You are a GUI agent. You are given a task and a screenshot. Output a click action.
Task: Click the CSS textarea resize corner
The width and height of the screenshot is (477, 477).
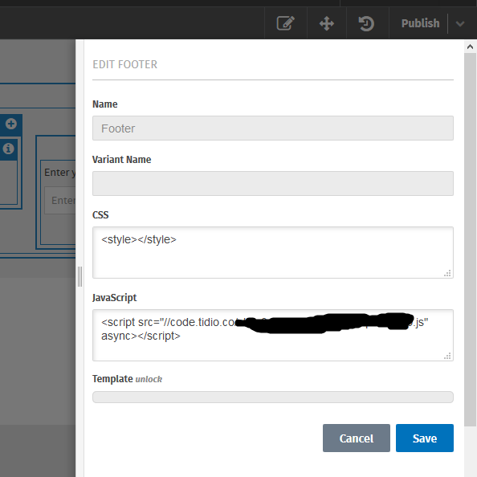pyautogui.click(x=447, y=273)
